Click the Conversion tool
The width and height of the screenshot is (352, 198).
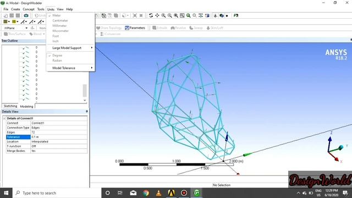tap(111, 34)
